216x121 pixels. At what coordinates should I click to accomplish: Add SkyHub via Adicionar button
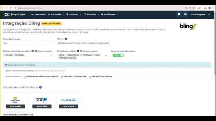click(x=69, y=106)
